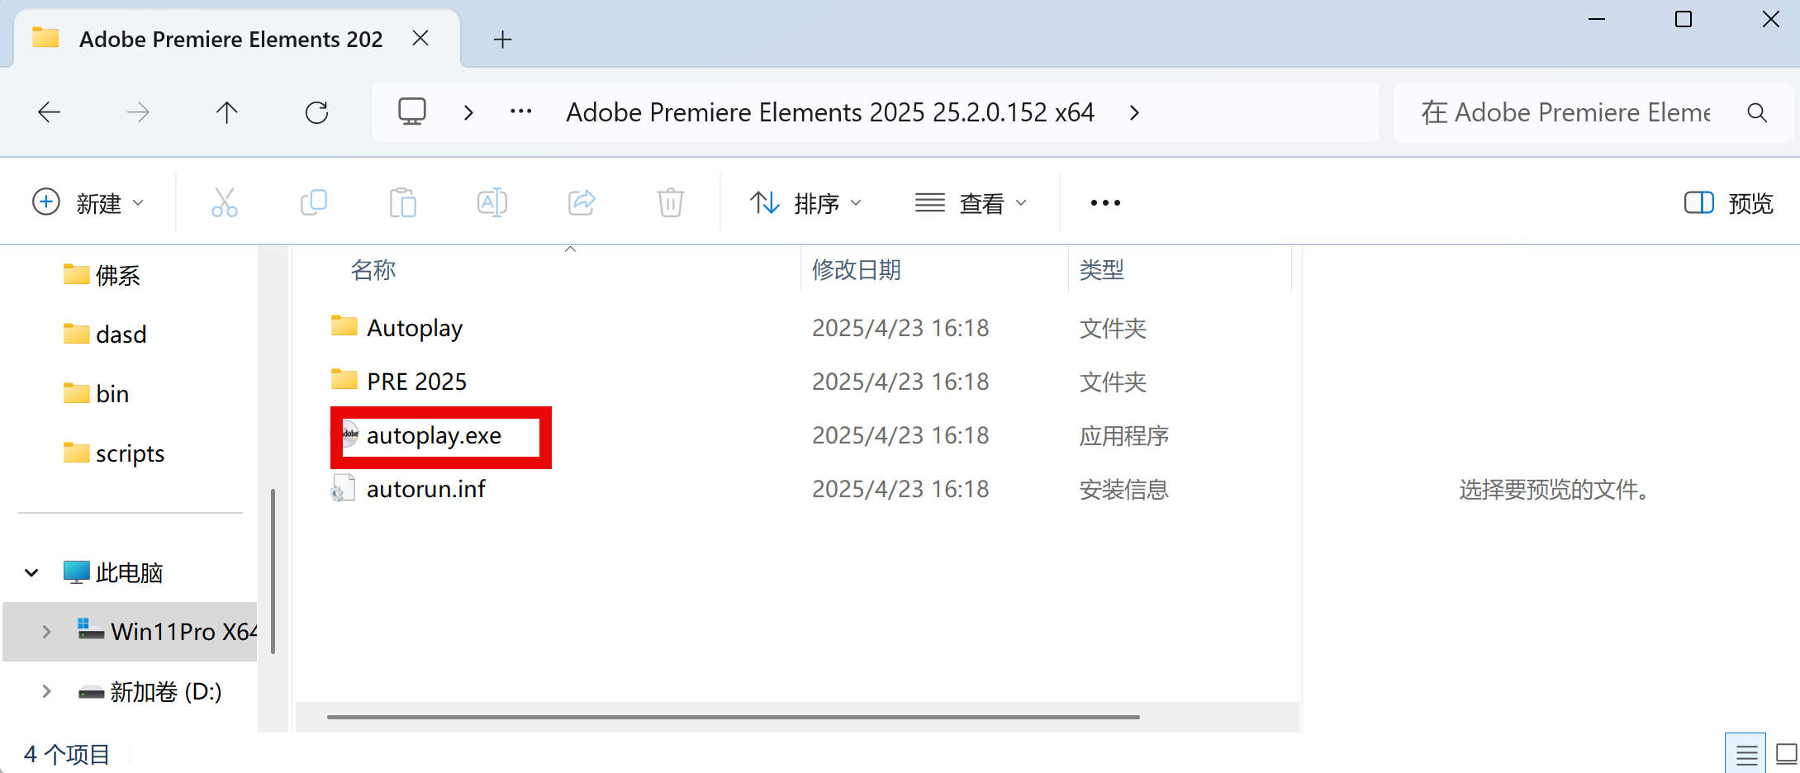Click the Copy icon in toolbar
The height and width of the screenshot is (773, 1800).
pyautogui.click(x=314, y=202)
